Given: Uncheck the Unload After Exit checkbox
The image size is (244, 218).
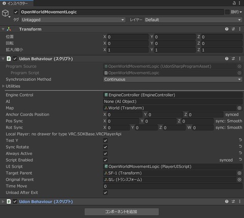Looking at the screenshot, I should 105,193.
